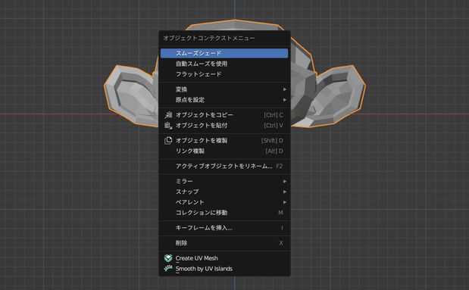Screen dimensions: 469x290
Task: Expand the 変換 submenu arrow
Action: click(x=285, y=89)
